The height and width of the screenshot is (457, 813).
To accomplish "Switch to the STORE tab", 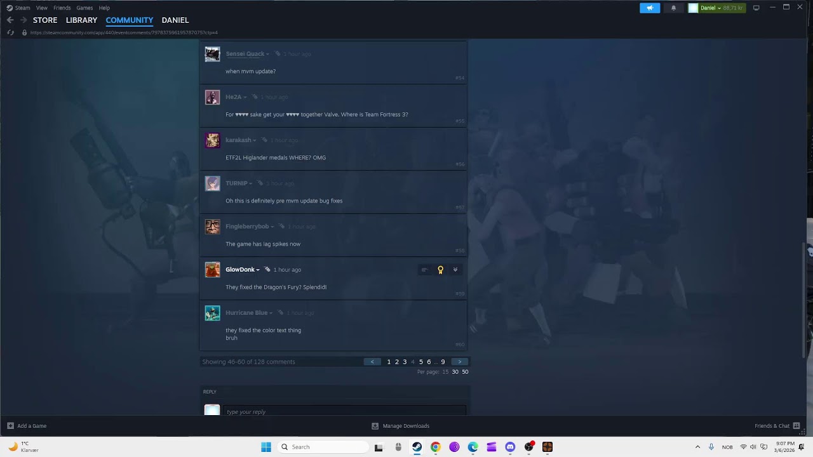I will click(x=45, y=20).
